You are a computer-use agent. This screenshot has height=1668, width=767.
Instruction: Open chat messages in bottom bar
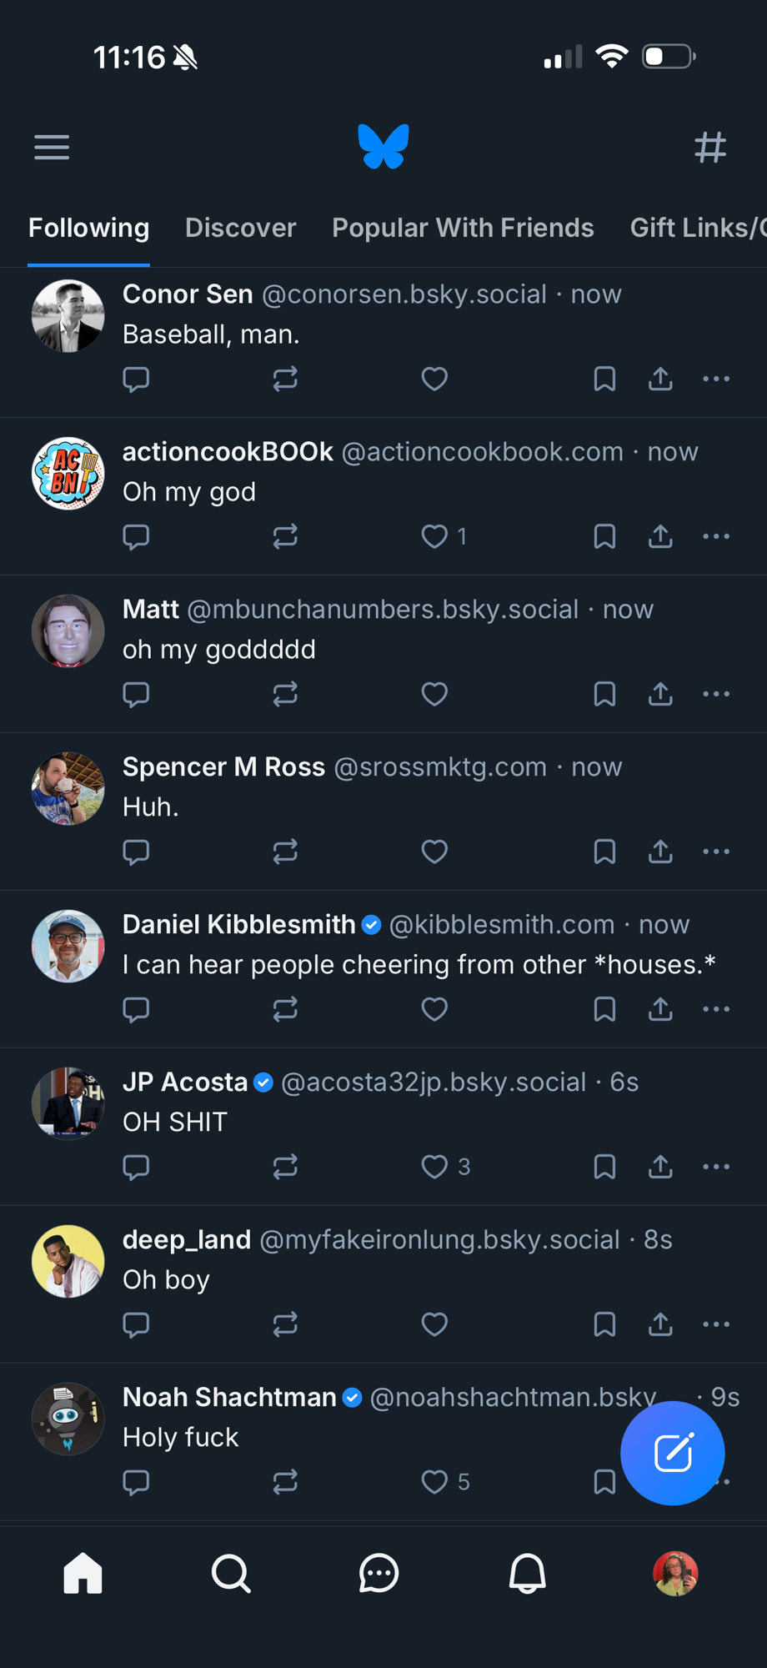coord(378,1574)
